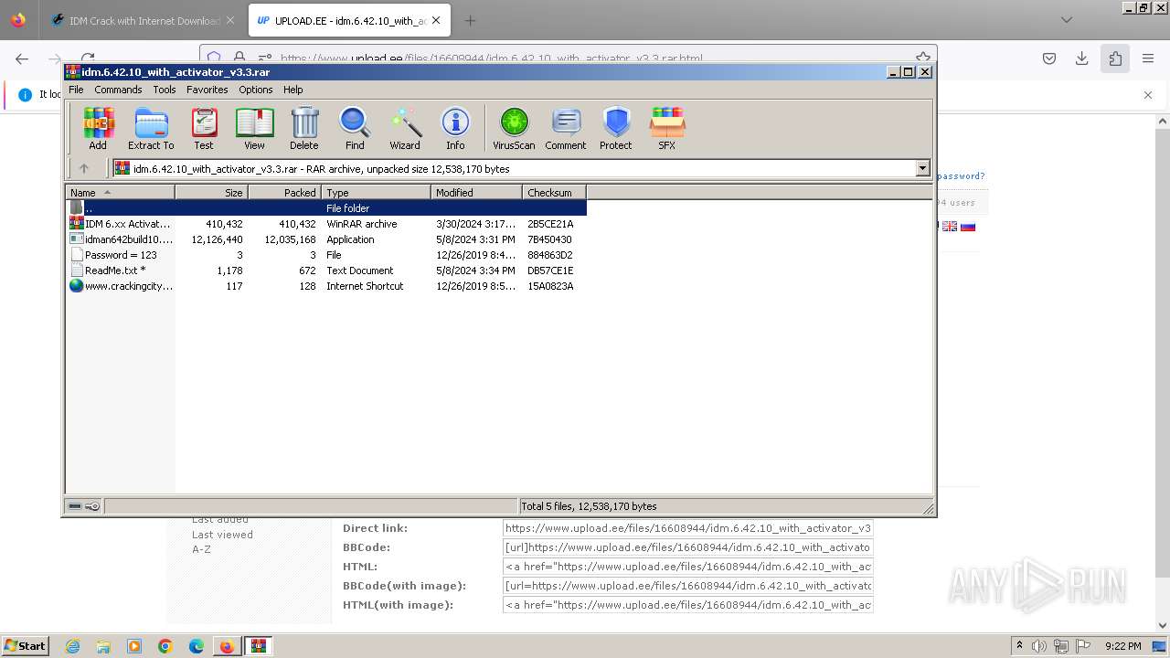Select the 'Password = 123' file
Viewport: 1170px width, 658px height.
point(326,255)
